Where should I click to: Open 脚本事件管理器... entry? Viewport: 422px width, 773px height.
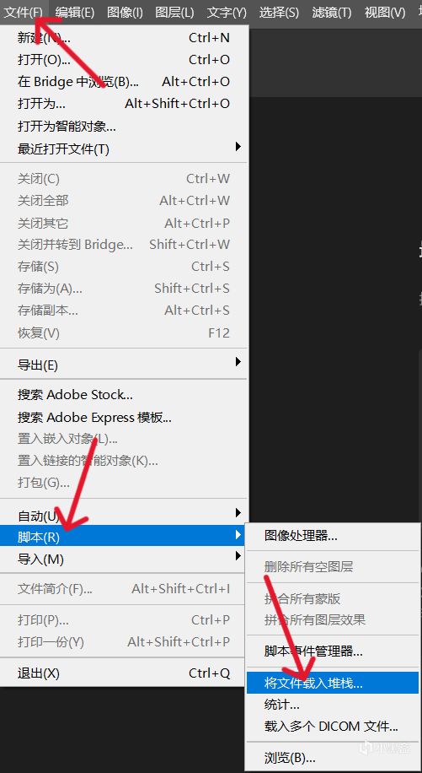point(333,651)
